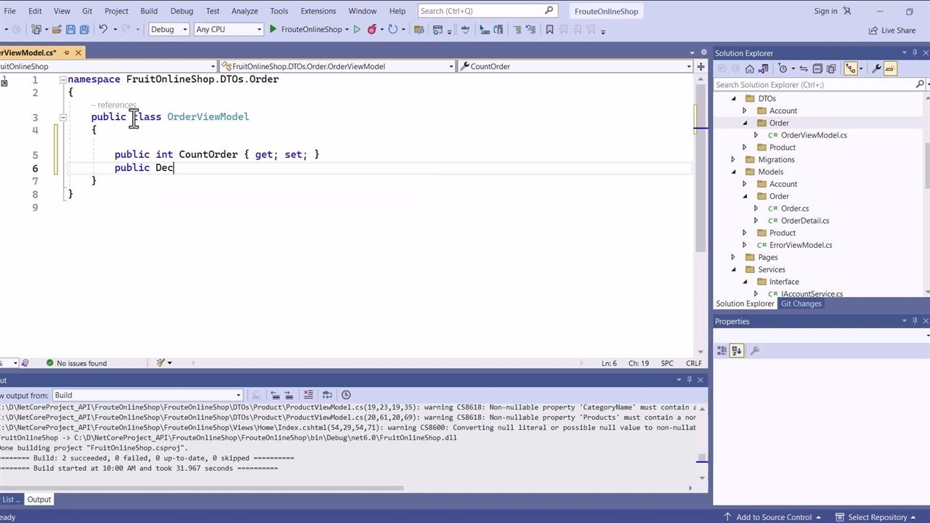The image size is (930, 523).
Task: Click the Clear All icon in Output panel
Action: 308,395
